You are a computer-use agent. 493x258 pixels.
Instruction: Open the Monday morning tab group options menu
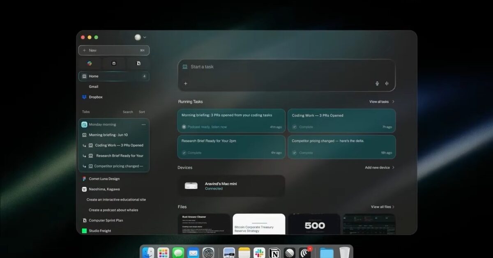click(143, 124)
